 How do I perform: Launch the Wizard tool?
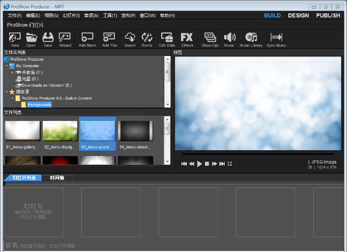(65, 38)
